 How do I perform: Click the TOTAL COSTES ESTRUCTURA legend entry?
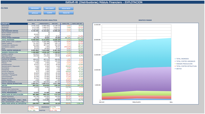[186, 66]
